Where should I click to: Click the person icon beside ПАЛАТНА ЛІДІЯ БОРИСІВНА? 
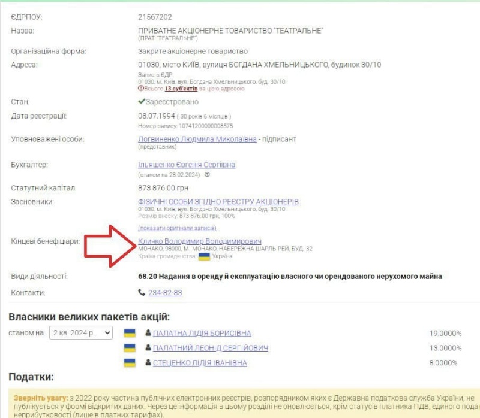(148, 333)
